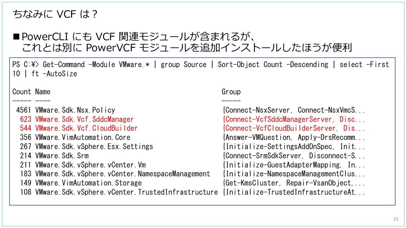
Task: Click the PS C:\> prompt text
Action: click(23, 64)
